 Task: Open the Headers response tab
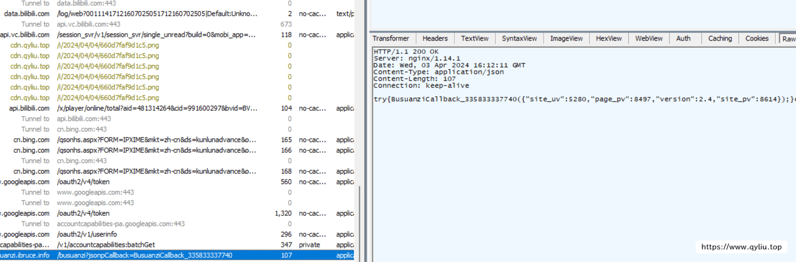(x=435, y=38)
